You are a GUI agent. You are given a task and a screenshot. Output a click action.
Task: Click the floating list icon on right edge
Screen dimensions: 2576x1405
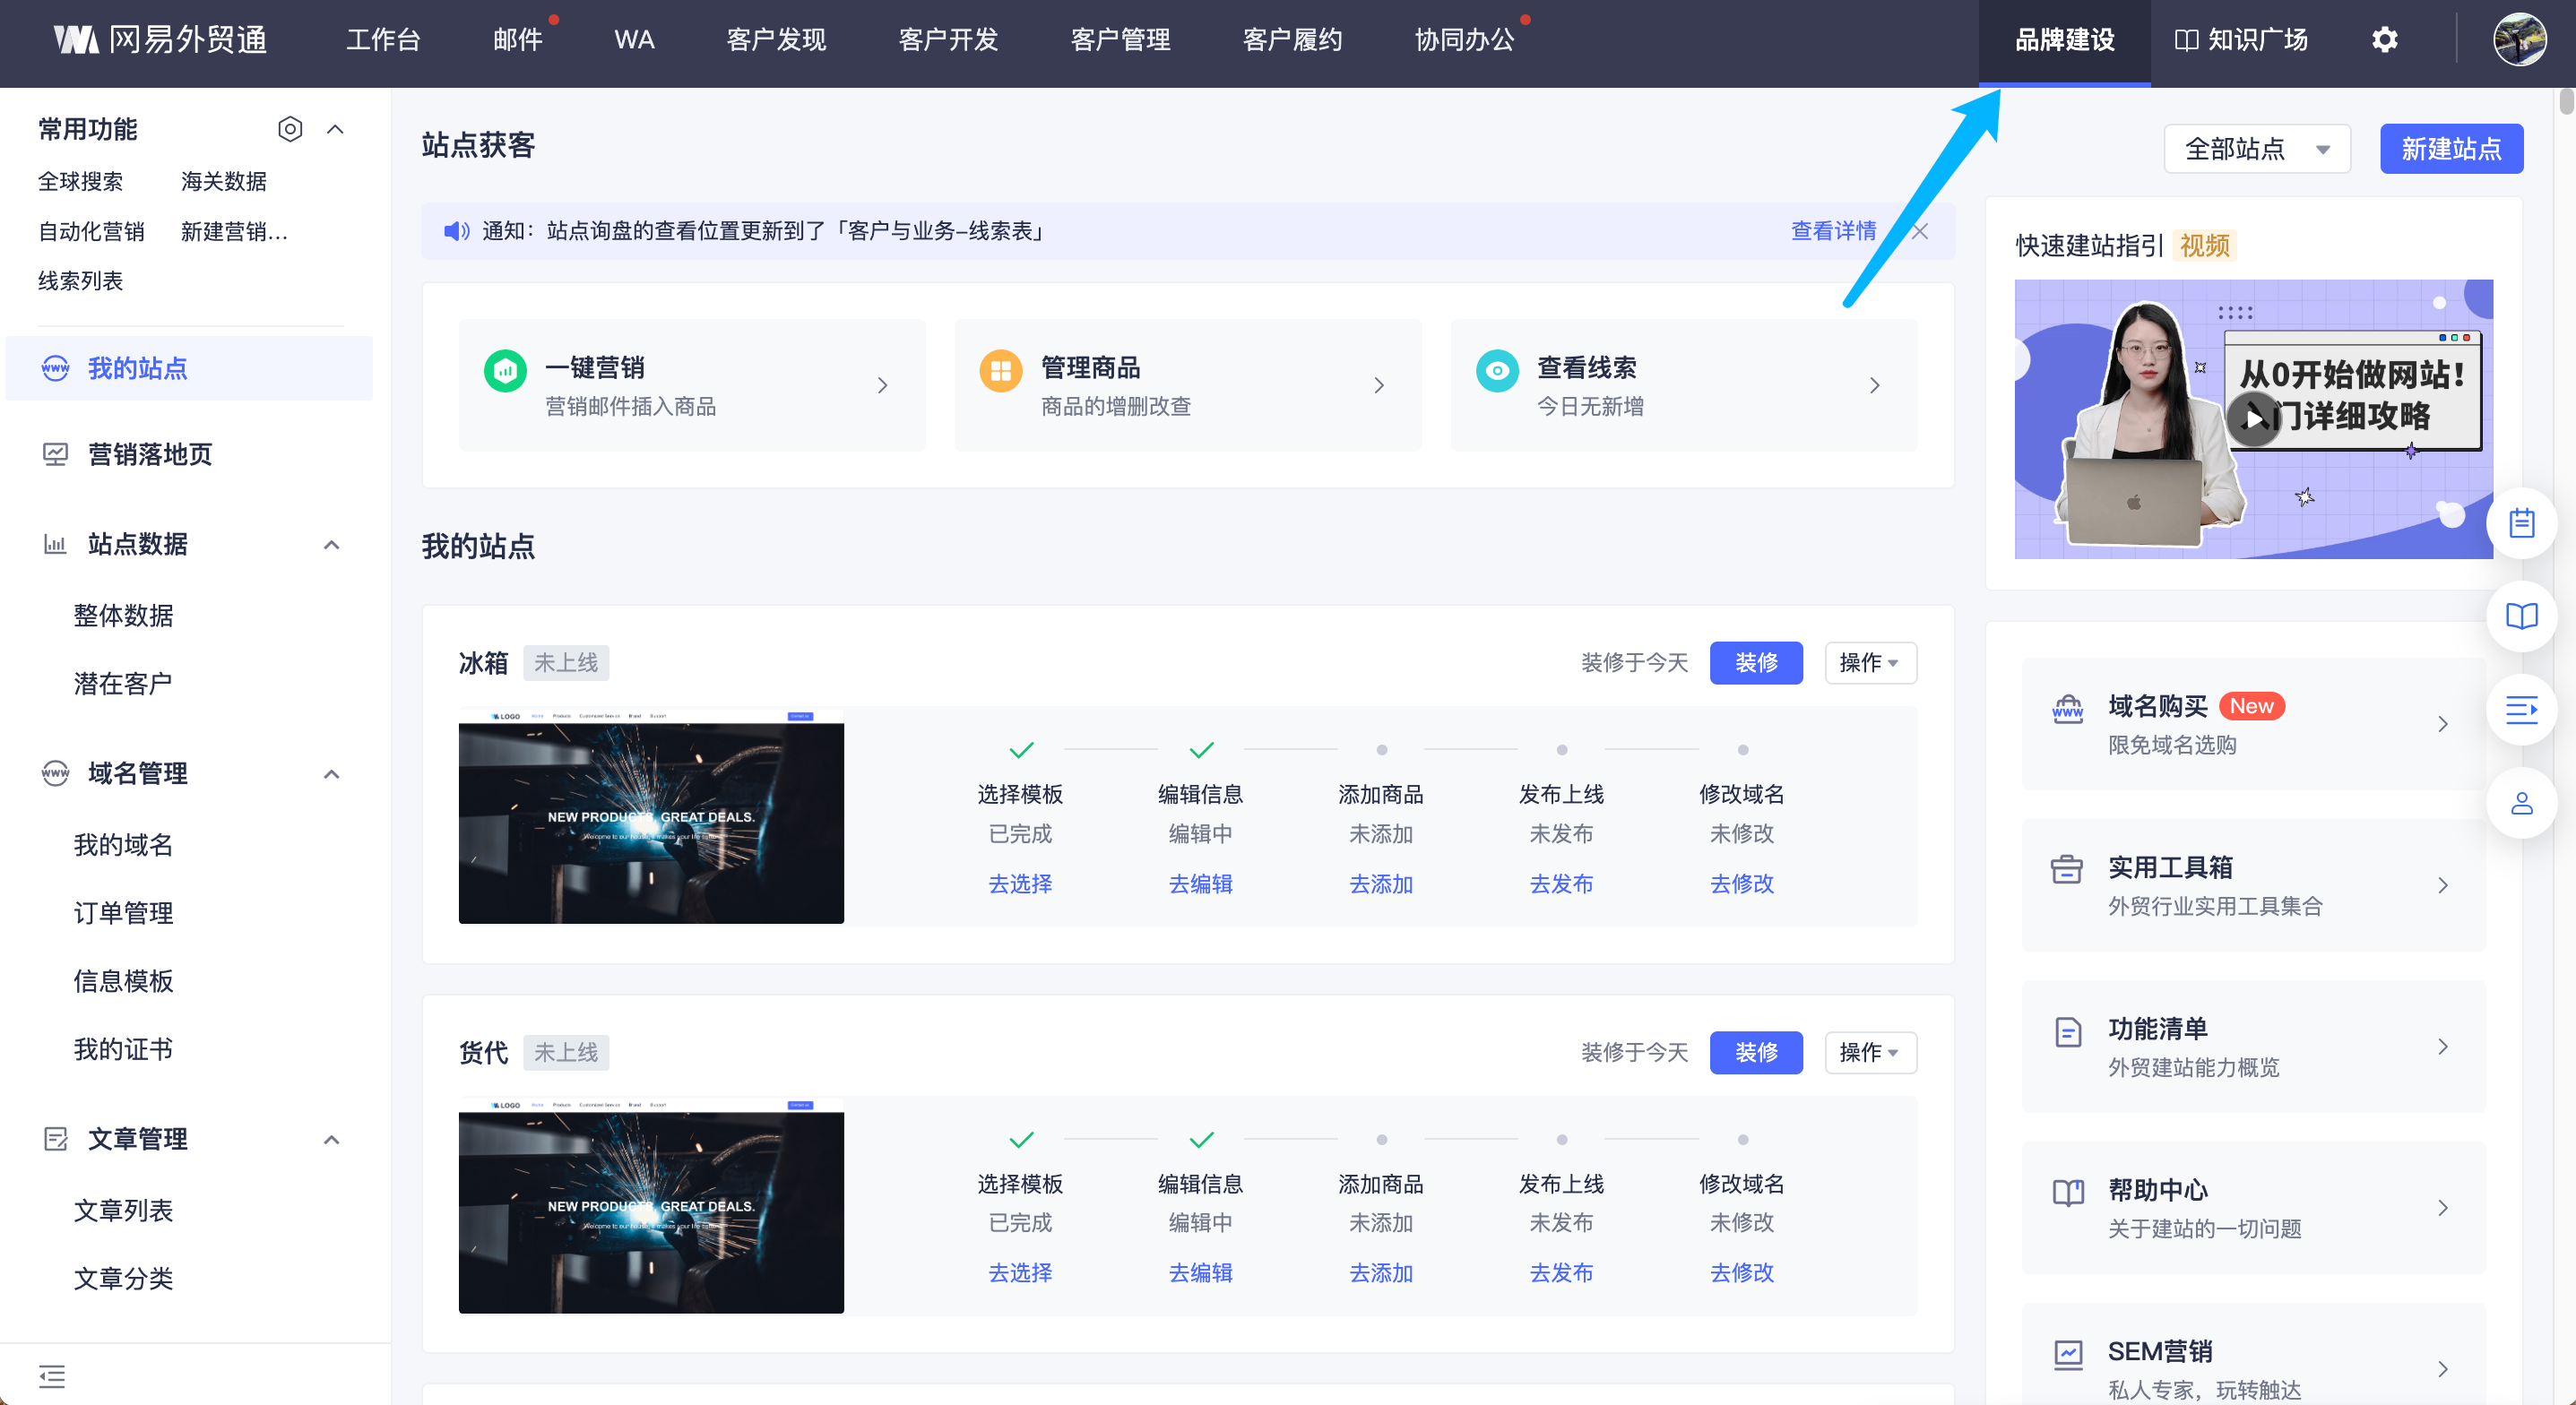point(2521,710)
